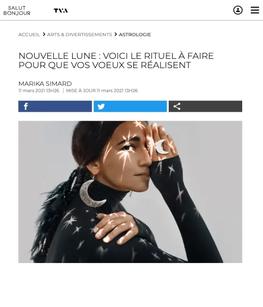
Task: Click the chevron after Accueil
Action: [x=44, y=34]
